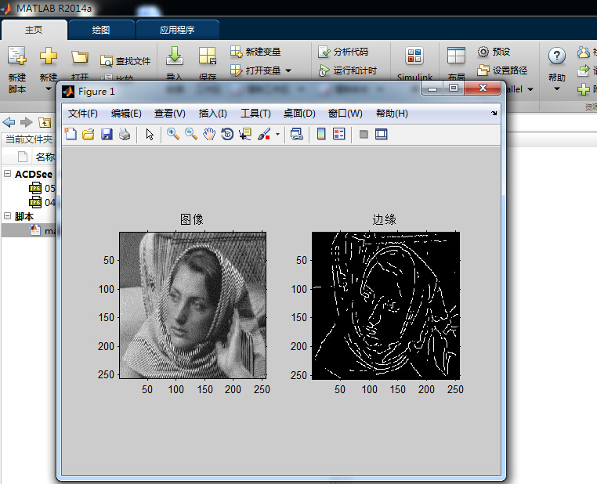Save figure with floppy disk icon
The image size is (597, 484).
(x=107, y=135)
